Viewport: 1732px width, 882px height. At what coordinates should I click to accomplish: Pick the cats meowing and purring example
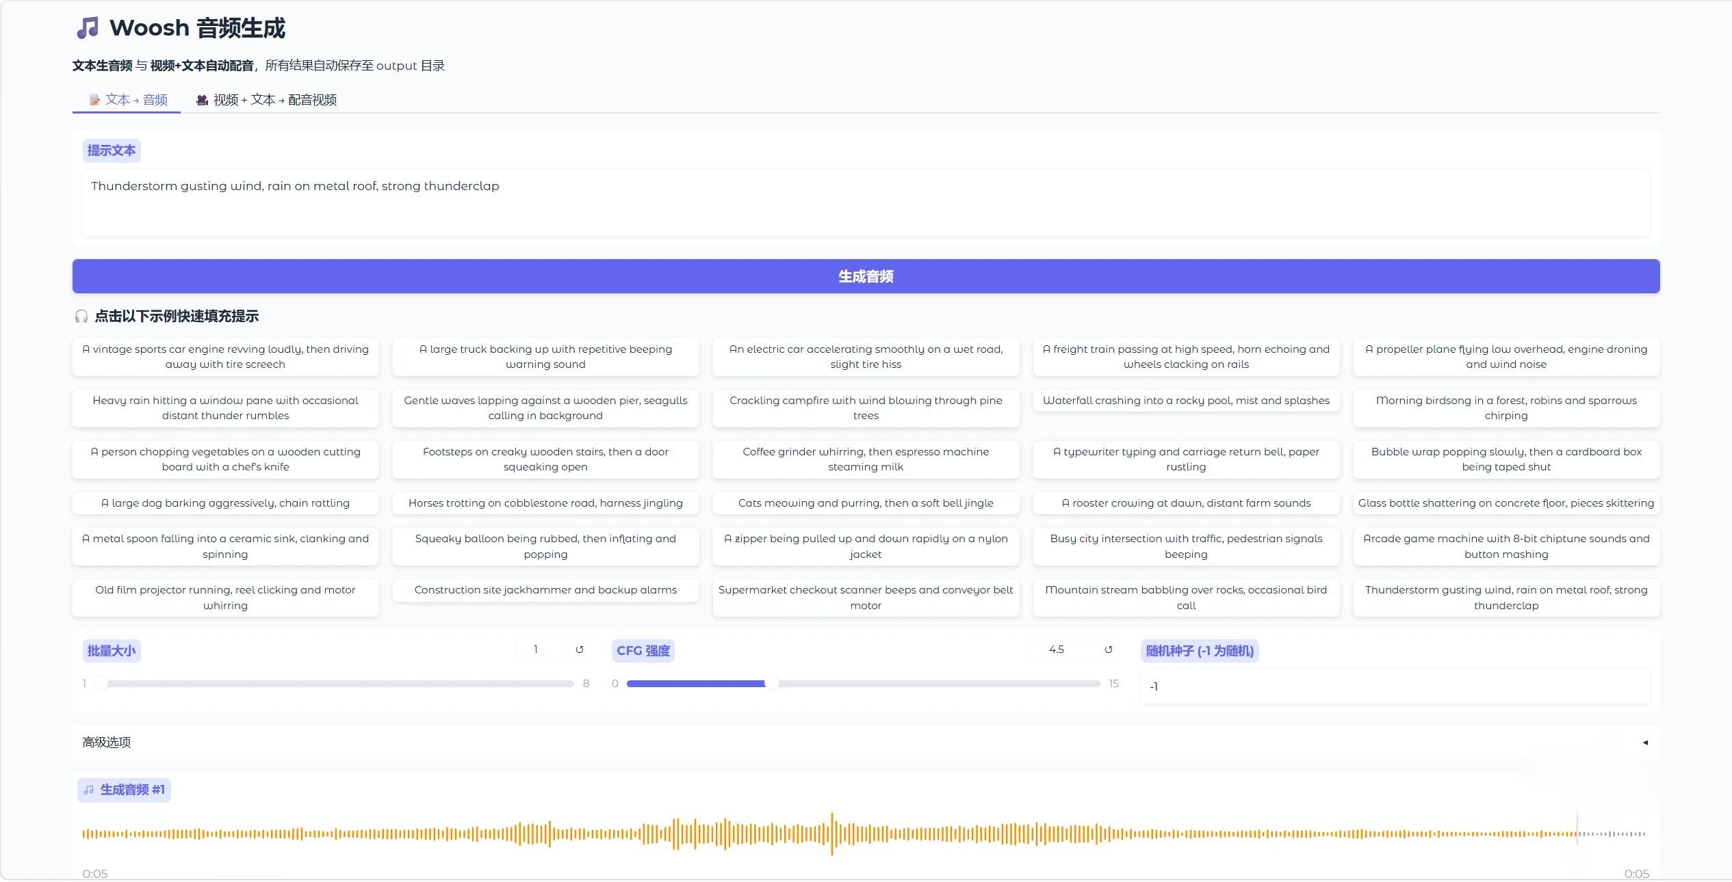point(866,503)
